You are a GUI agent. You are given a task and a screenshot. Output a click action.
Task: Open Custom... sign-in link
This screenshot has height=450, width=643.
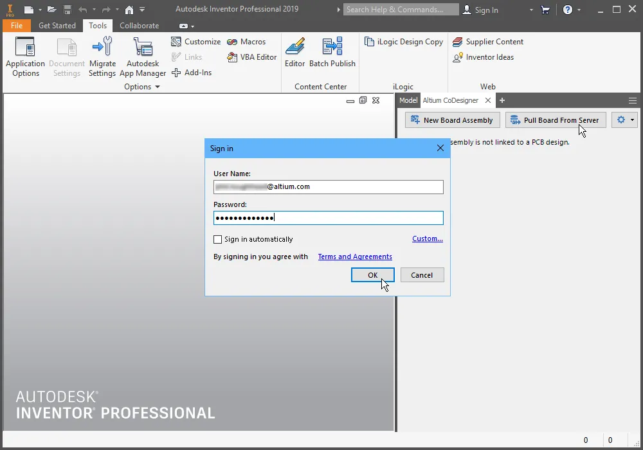tap(428, 239)
